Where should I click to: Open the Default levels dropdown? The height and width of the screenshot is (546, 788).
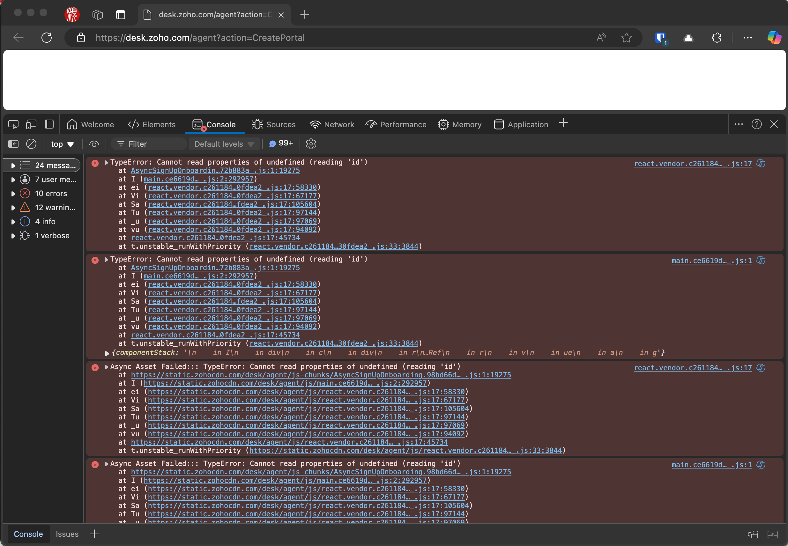click(x=224, y=144)
